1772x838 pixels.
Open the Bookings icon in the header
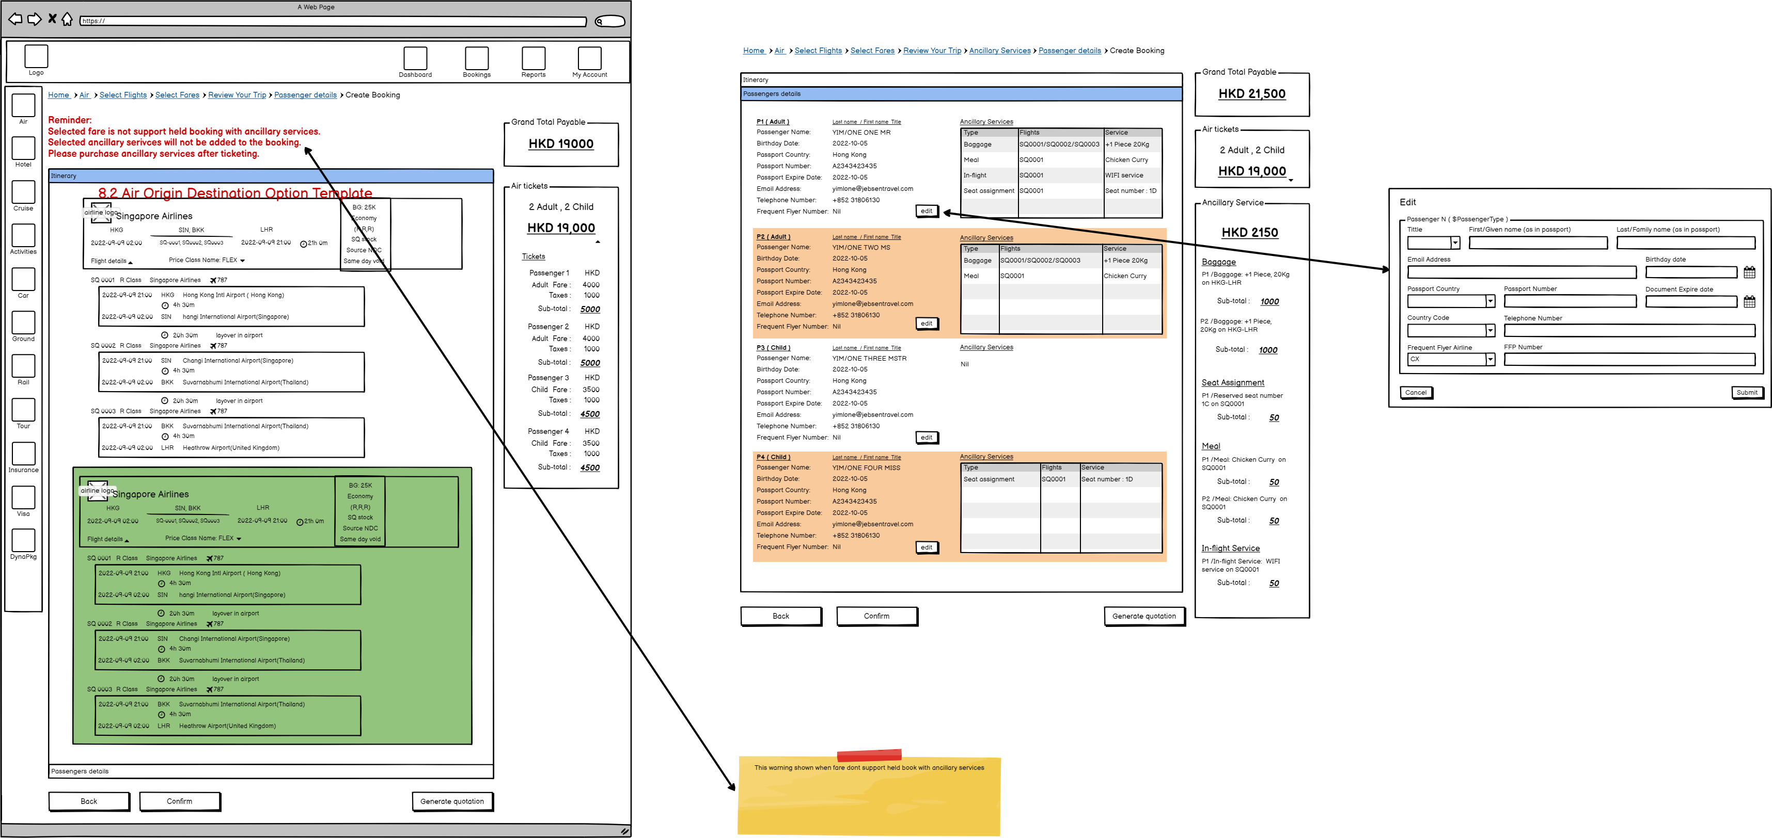point(476,58)
